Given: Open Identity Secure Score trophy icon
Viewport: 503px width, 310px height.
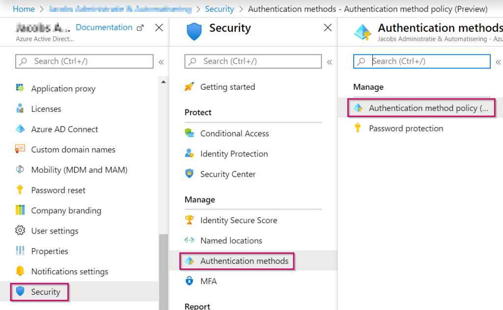Looking at the screenshot, I should (x=189, y=220).
